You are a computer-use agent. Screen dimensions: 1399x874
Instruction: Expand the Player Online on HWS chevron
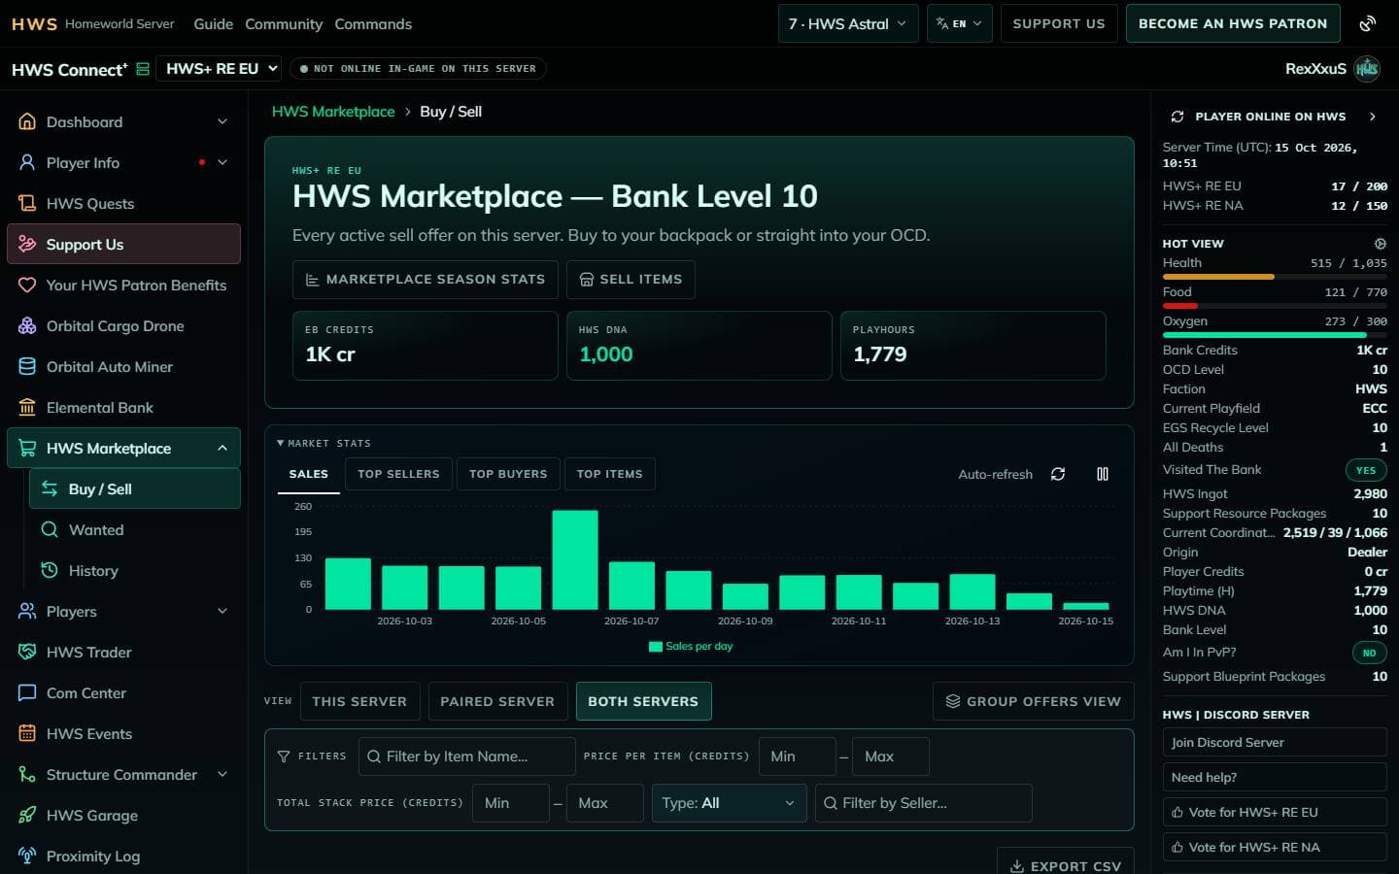(x=1372, y=117)
